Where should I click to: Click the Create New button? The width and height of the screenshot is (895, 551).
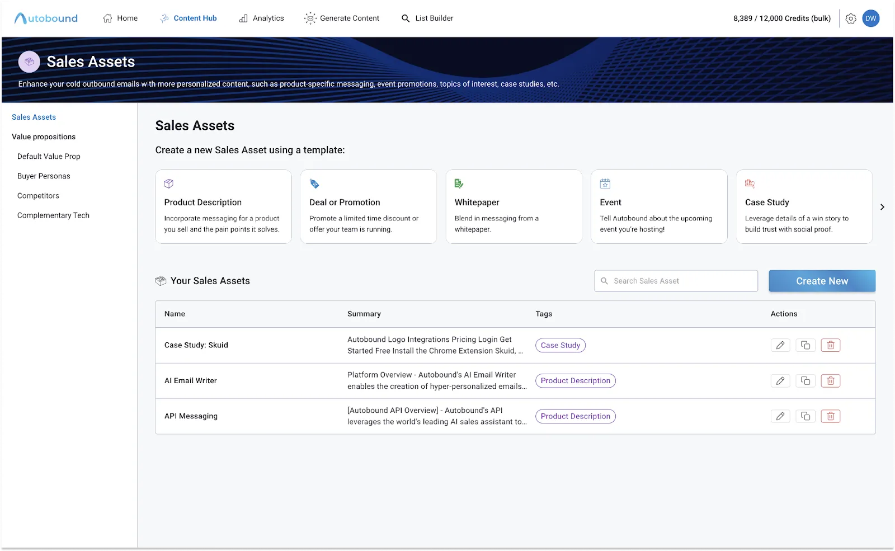pyautogui.click(x=822, y=281)
